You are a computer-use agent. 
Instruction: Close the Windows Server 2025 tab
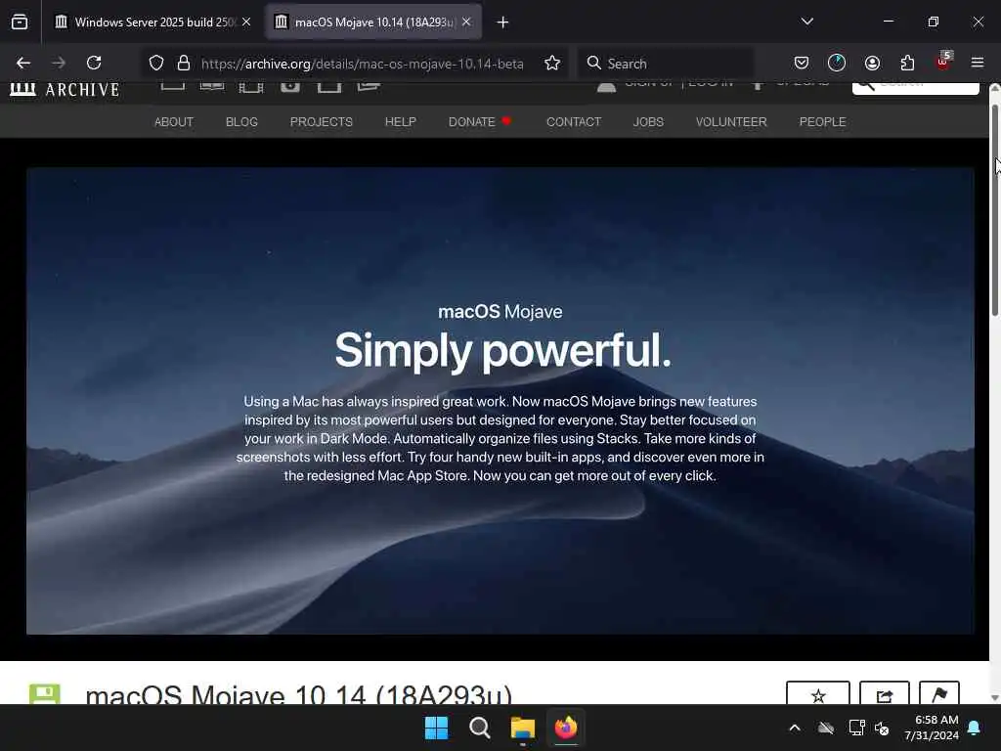click(246, 22)
